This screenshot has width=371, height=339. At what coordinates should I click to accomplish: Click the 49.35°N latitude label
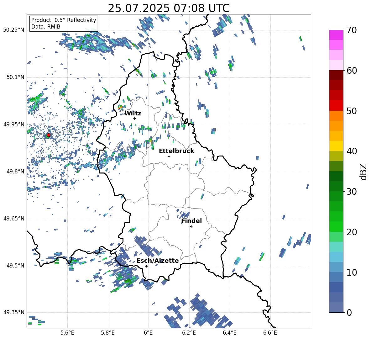pyautogui.click(x=14, y=312)
